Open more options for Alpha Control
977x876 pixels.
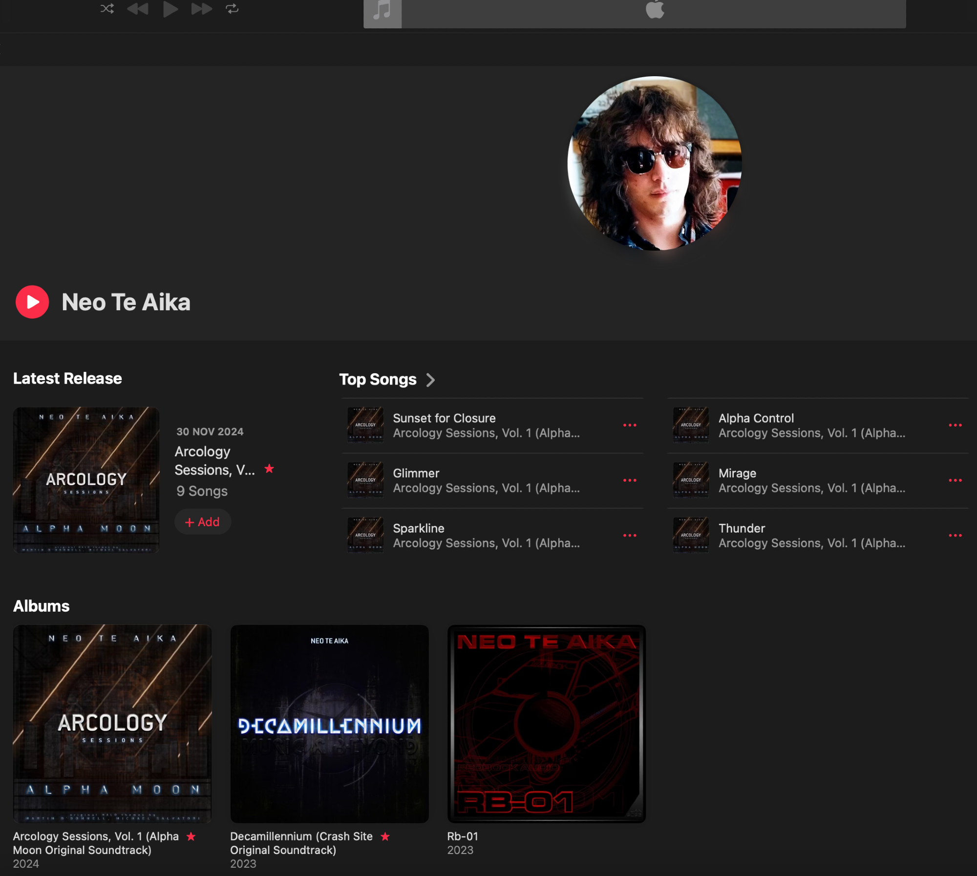click(955, 425)
